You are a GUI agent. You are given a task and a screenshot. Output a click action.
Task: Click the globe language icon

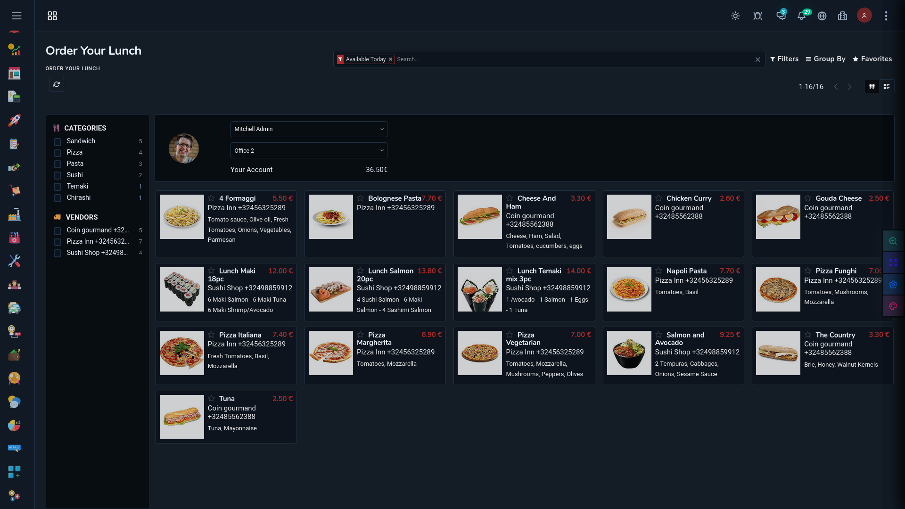[822, 16]
